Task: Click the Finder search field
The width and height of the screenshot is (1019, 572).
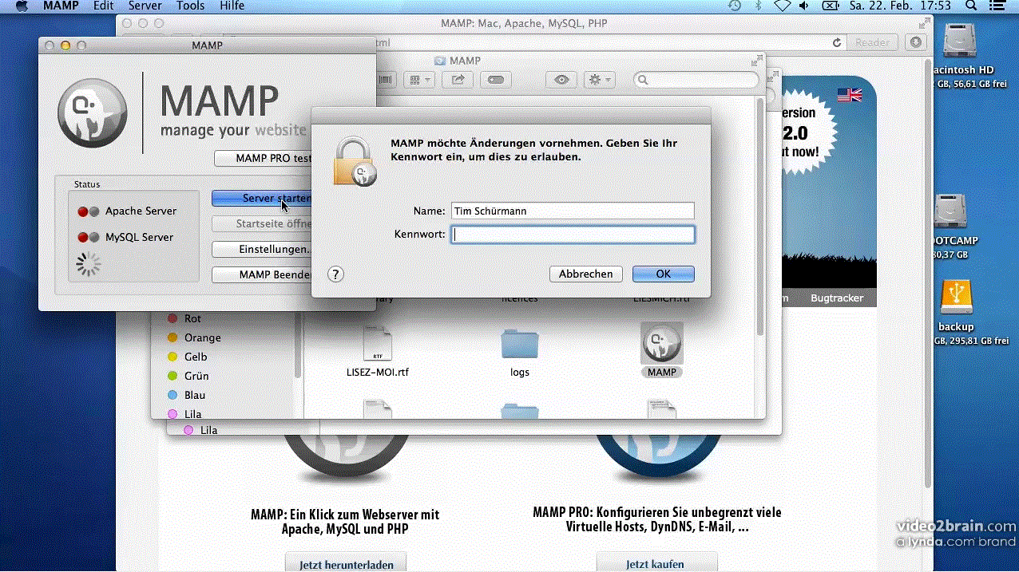Action: tap(696, 80)
